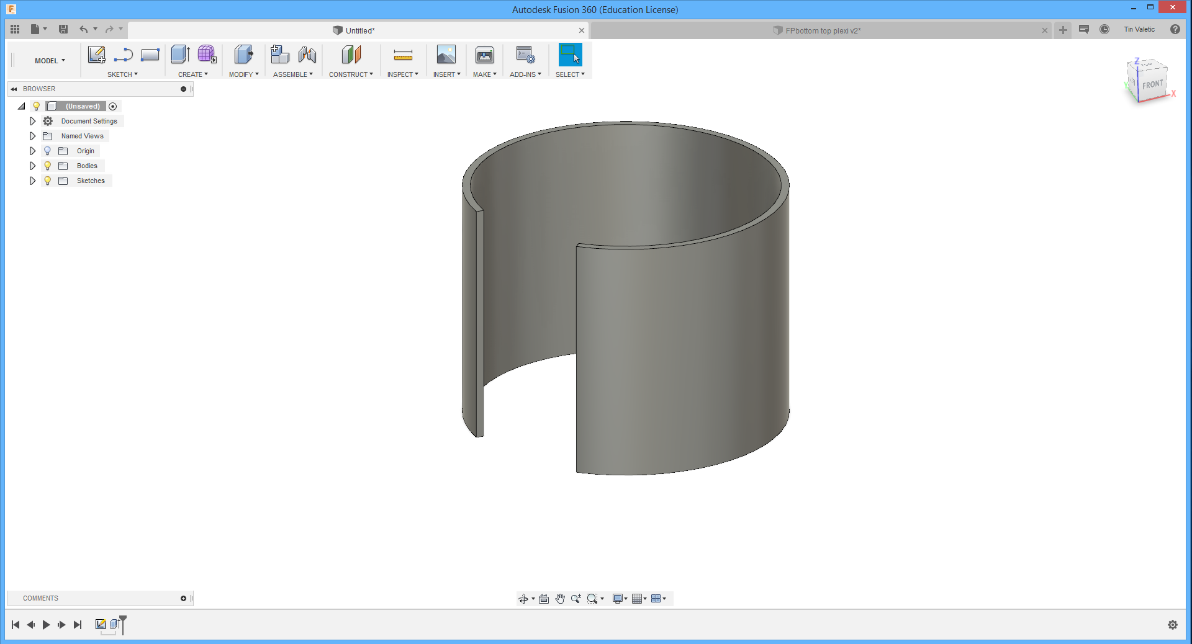Click the Orbit navigation icon
Viewport: 1192px width, 644px height.
pos(523,599)
